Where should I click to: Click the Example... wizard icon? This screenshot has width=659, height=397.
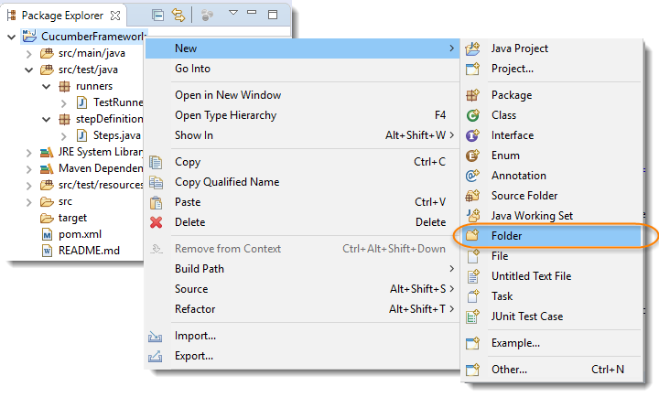473,343
